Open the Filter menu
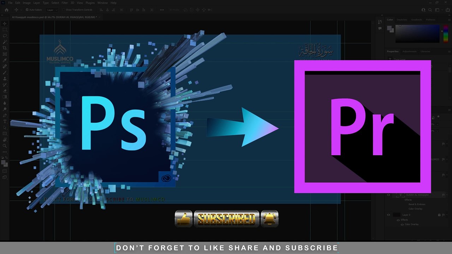The width and height of the screenshot is (452, 254). coord(65,3)
